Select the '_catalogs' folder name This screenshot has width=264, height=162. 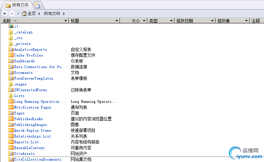coord(24,32)
